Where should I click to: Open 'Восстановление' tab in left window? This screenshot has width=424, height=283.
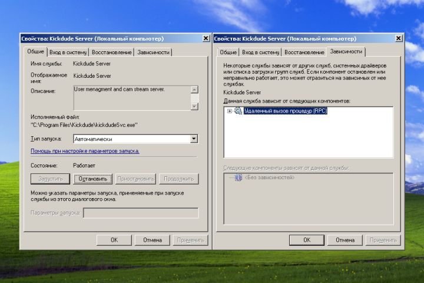(111, 52)
